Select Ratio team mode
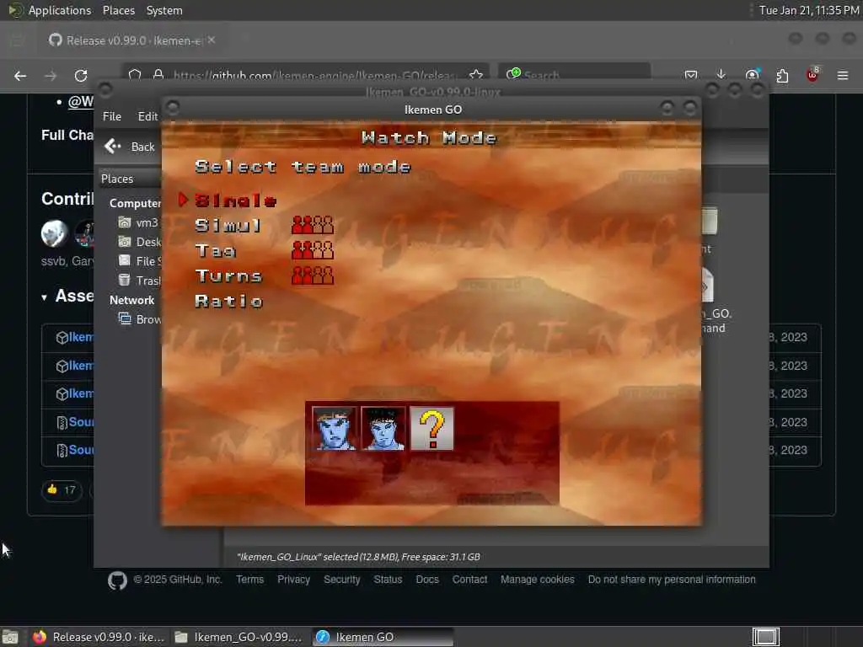863x647 pixels. pos(228,301)
